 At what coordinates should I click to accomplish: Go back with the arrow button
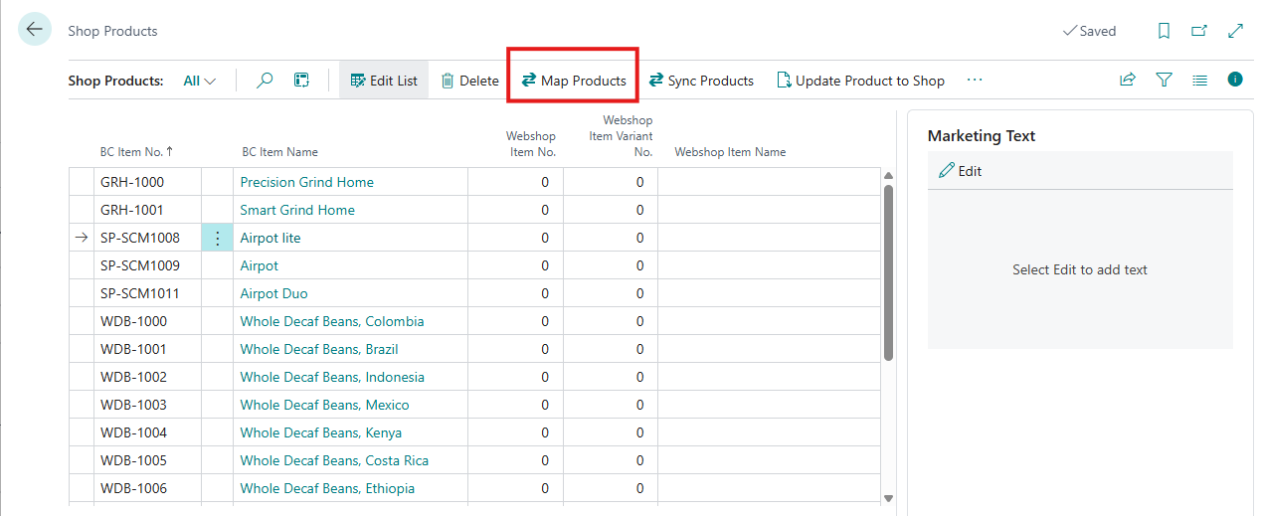tap(35, 30)
